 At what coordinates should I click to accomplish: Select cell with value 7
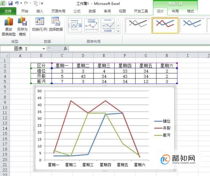pos(62,81)
